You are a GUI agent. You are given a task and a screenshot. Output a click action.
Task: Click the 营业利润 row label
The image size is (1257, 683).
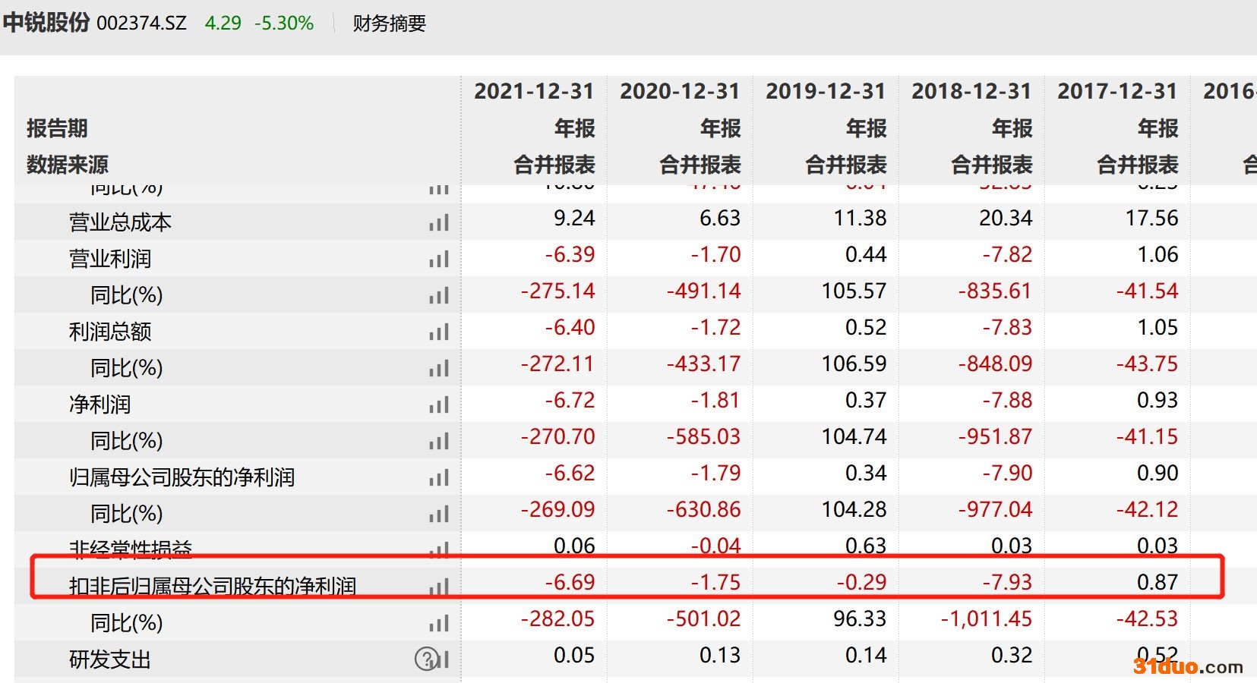110,260
